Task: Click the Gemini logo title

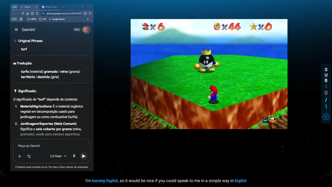Action: 28,30
